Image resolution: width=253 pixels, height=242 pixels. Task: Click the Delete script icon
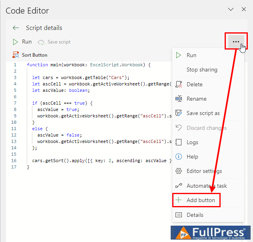point(179,84)
